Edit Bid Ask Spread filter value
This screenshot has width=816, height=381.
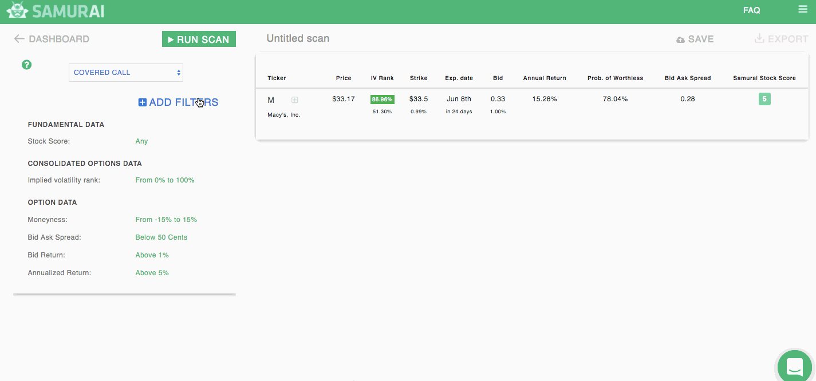click(161, 237)
